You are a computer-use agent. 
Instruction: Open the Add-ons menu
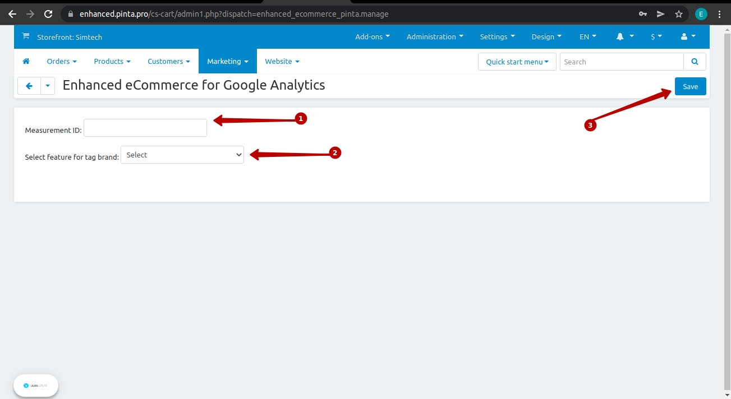pos(372,36)
